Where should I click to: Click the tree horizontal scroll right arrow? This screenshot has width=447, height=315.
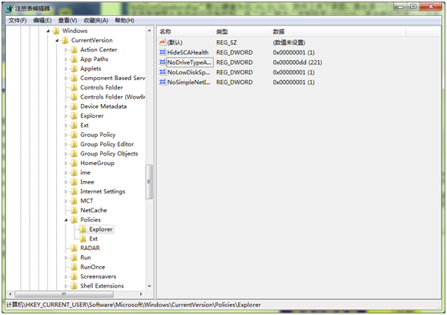[x=141, y=294]
